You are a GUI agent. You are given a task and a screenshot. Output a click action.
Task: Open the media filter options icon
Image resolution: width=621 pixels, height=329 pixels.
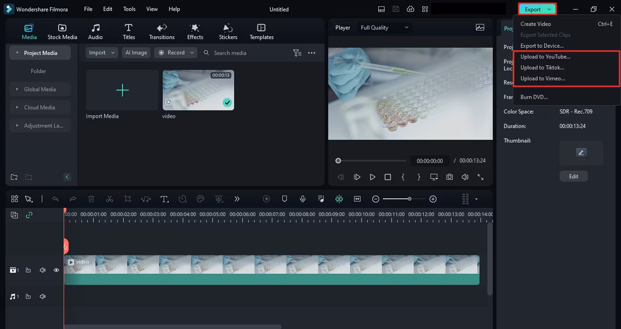[x=297, y=53]
